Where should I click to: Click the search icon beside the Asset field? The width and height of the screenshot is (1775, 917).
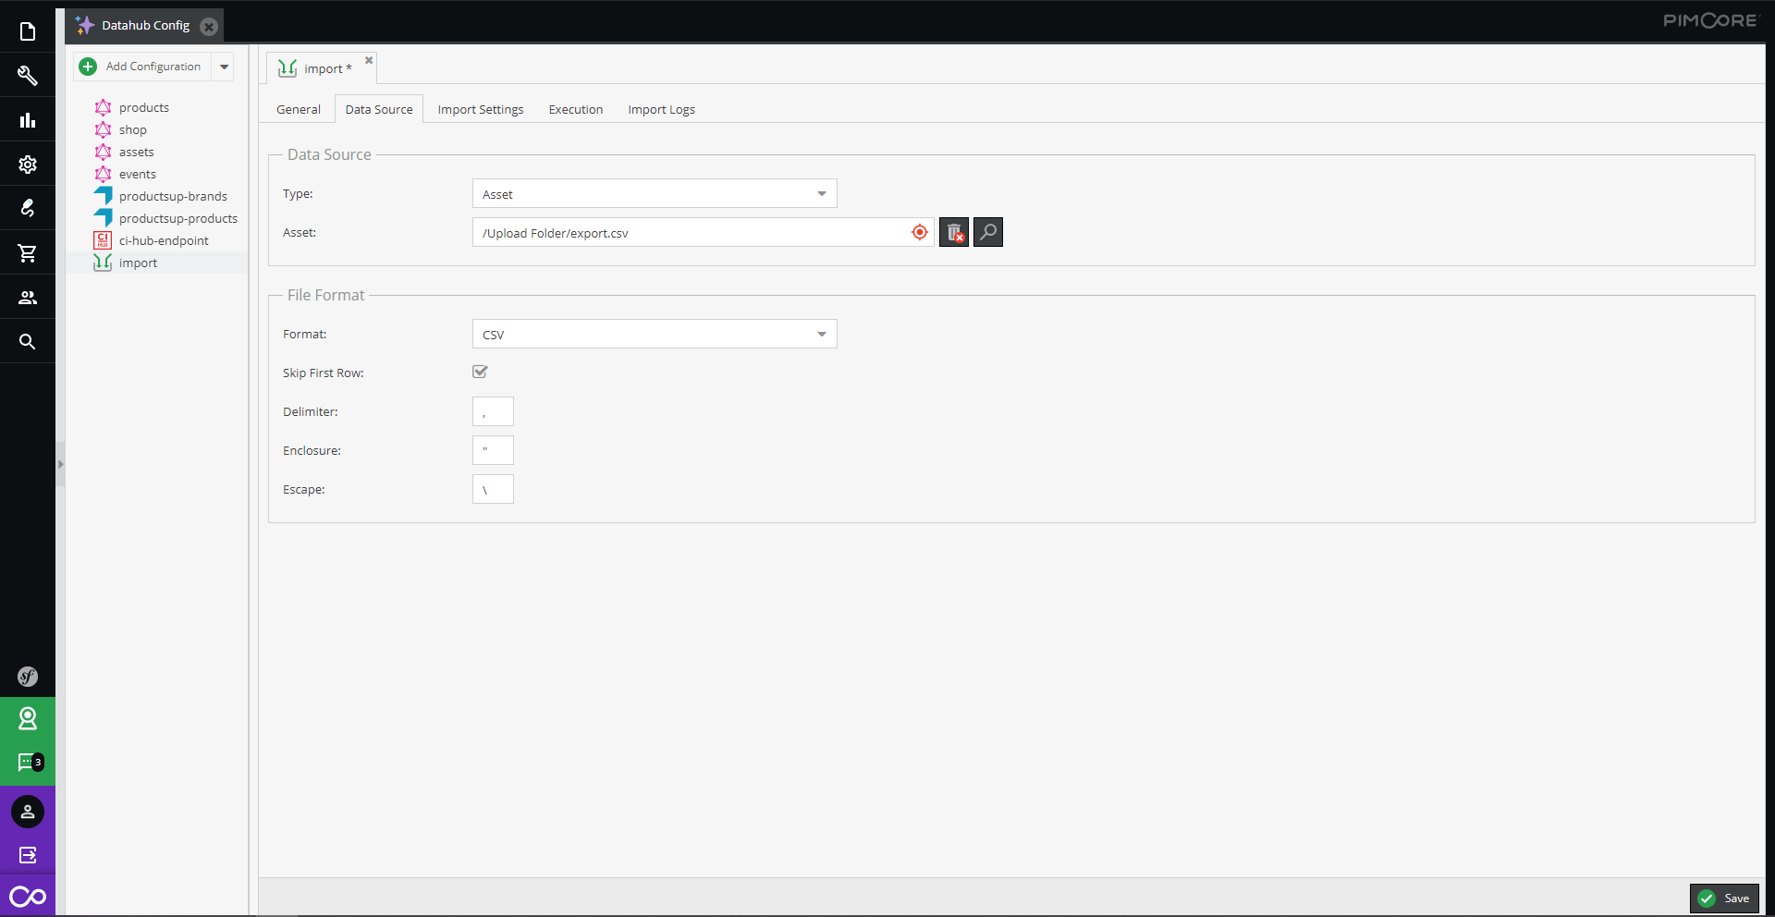[x=988, y=232]
